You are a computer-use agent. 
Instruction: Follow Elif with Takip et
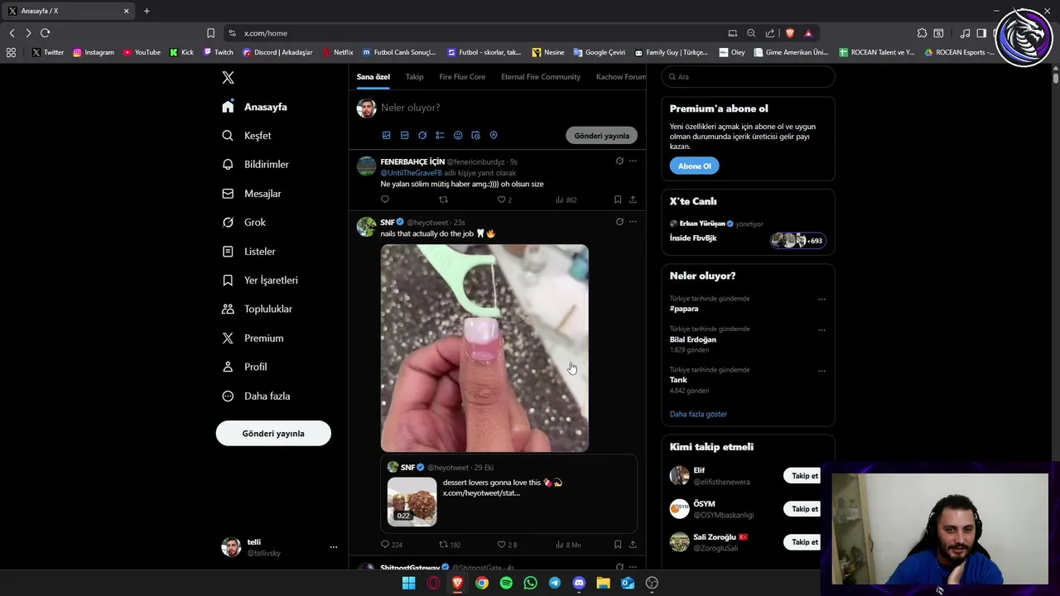804,476
